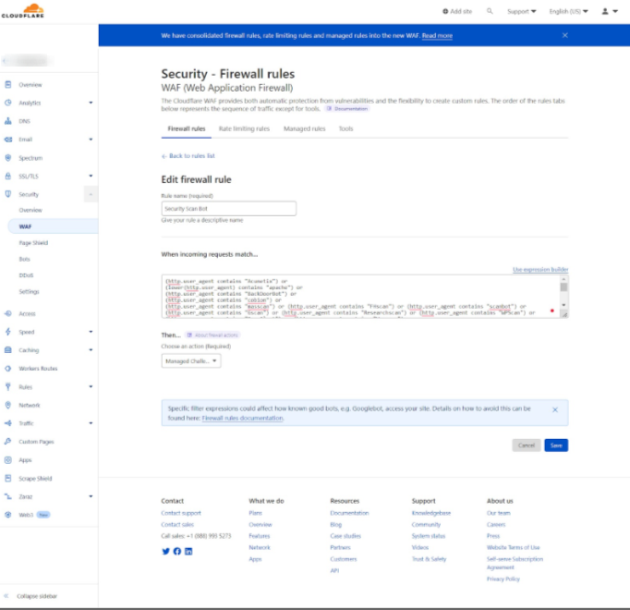This screenshot has width=630, height=610.
Task: Click the Add site button
Action: [457, 11]
